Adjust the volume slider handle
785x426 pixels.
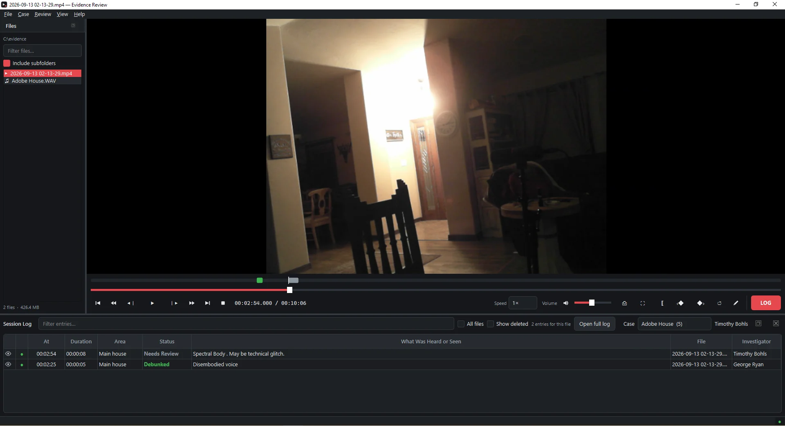pyautogui.click(x=592, y=303)
